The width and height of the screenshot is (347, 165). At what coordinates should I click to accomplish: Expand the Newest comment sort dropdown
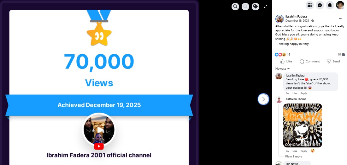pyautogui.click(x=283, y=69)
